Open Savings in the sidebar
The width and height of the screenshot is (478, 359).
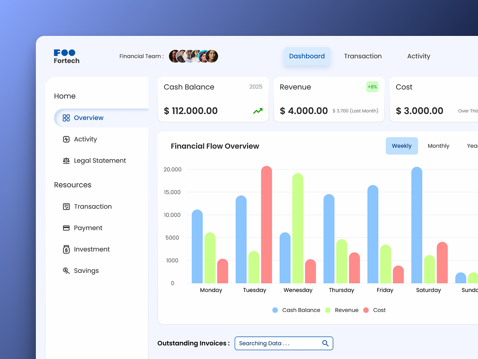coord(86,271)
